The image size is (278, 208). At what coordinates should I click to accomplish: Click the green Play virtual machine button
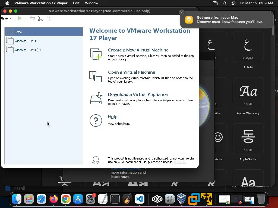(20, 18)
